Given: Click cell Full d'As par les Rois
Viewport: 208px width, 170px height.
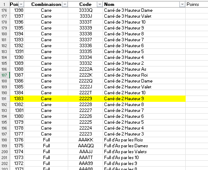Looking at the screenshot, I should click(144, 140).
